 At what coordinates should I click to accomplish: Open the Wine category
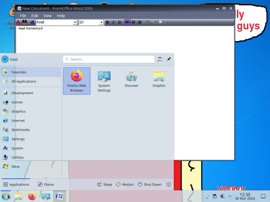[31, 166]
